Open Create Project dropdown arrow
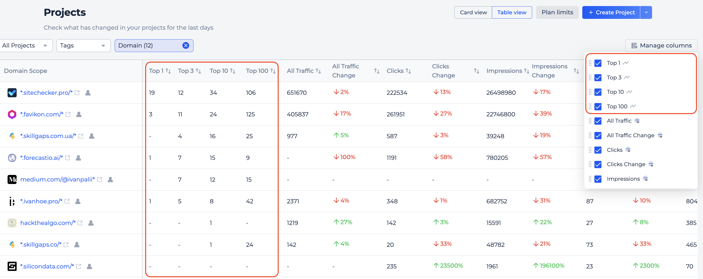The width and height of the screenshot is (703, 279). click(646, 13)
